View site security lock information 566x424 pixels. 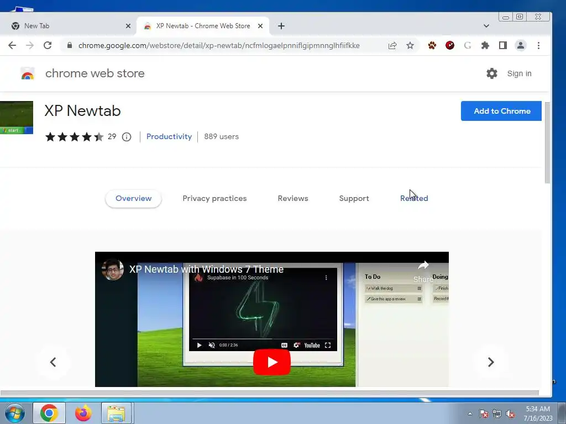point(70,45)
